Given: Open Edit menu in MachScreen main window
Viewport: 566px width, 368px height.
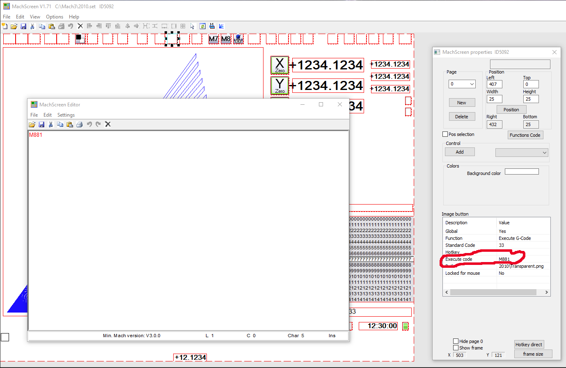Looking at the screenshot, I should coord(20,17).
